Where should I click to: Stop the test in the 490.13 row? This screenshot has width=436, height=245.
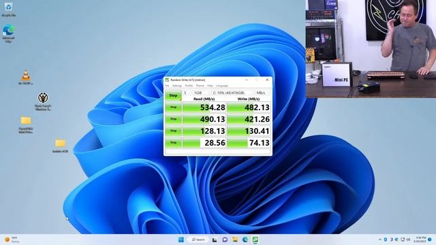173,119
